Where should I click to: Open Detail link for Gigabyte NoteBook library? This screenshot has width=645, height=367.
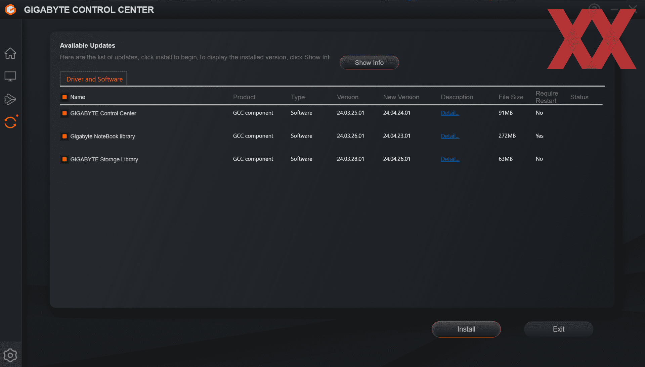tap(450, 136)
